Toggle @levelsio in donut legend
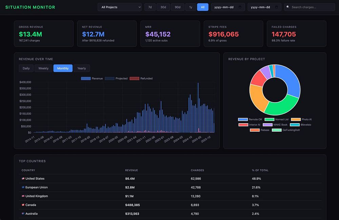Viewport: 339px width, 220px height. pyautogui.click(x=300, y=125)
